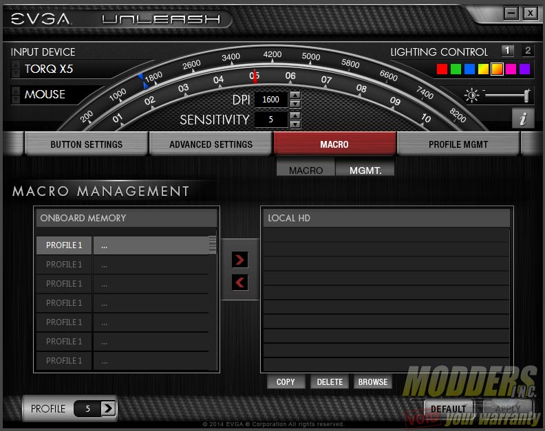The width and height of the screenshot is (545, 431).
Task: Click the Browse button
Action: click(x=372, y=382)
